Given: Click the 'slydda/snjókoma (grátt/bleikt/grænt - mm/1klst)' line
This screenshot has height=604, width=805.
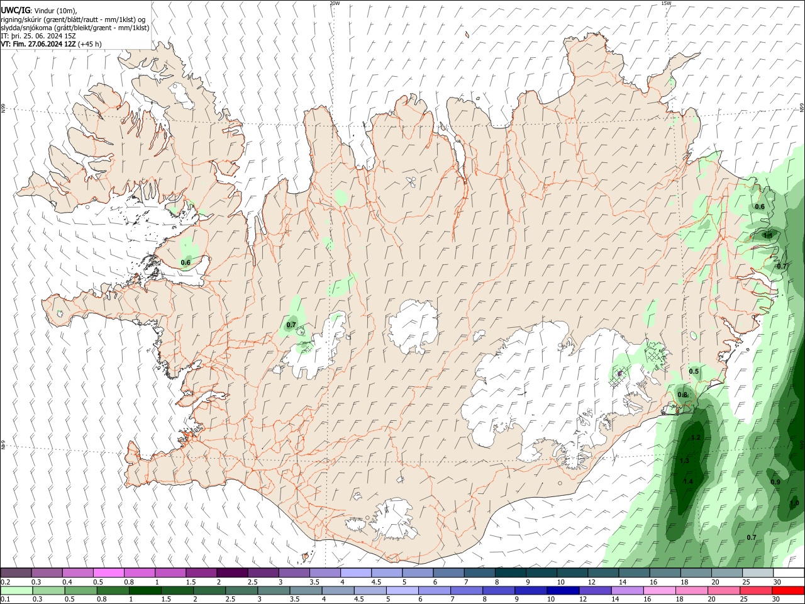Looking at the screenshot, I should tap(75, 28).
